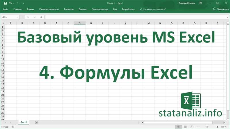This screenshot has width=230, height=129.
Task: Select column A header
Action: 10,23
